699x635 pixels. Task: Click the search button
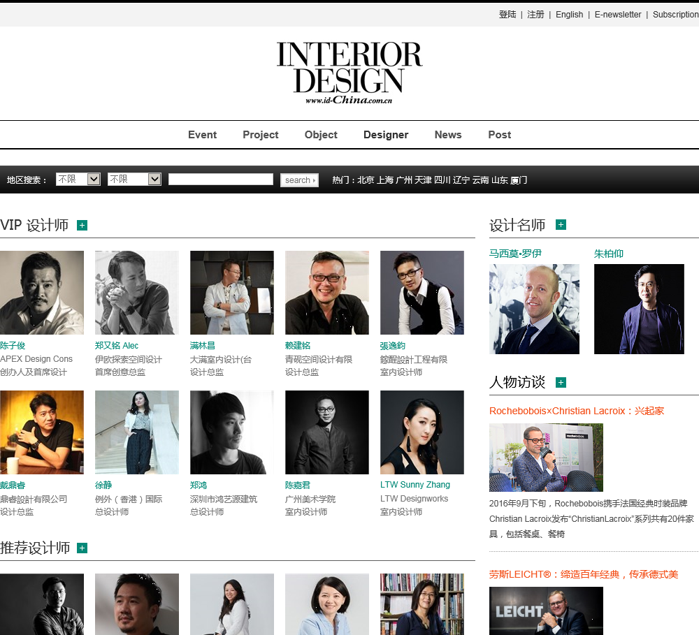(300, 180)
